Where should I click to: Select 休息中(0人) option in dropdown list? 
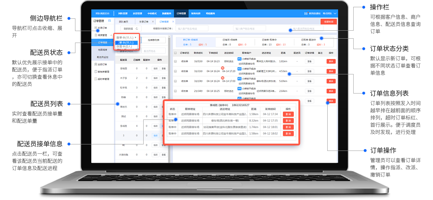coord(124,47)
